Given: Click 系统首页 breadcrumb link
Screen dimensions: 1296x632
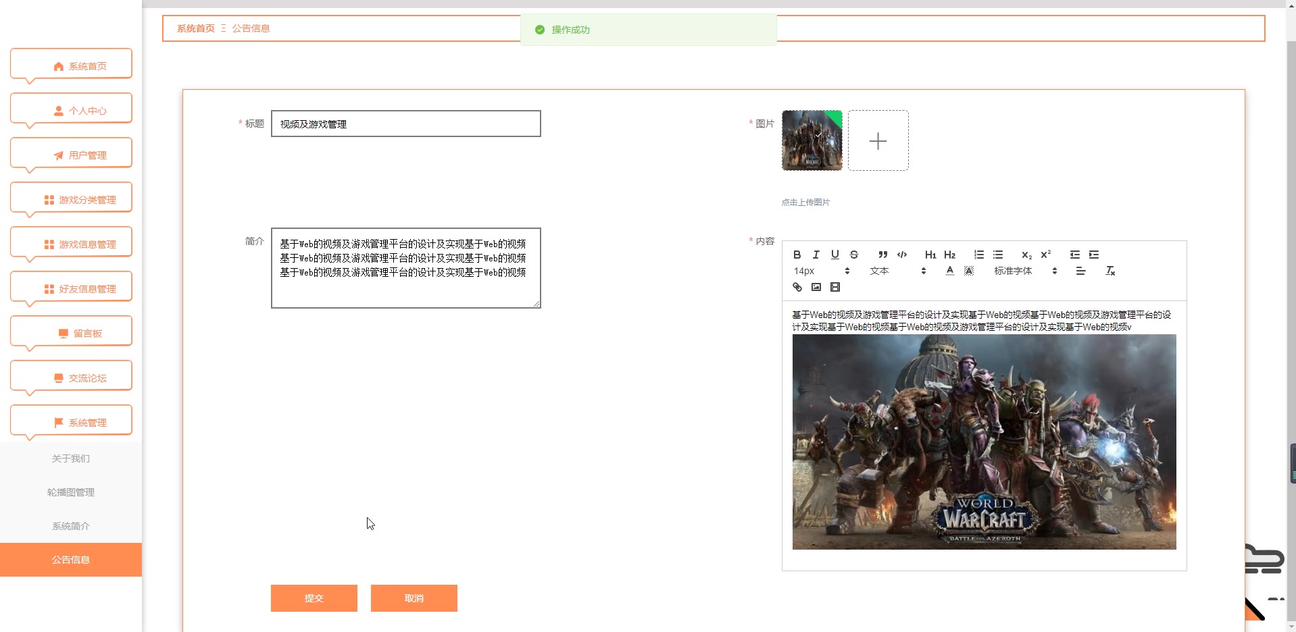Looking at the screenshot, I should tap(196, 28).
